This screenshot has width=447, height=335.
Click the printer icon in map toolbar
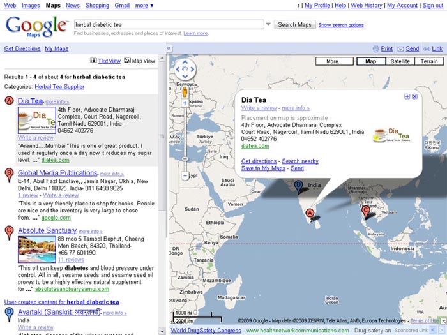375,48
